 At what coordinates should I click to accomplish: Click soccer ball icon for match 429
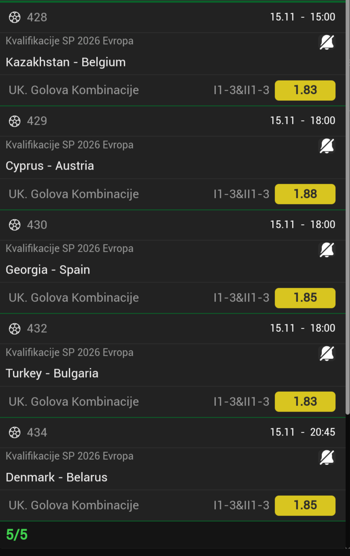(x=15, y=121)
